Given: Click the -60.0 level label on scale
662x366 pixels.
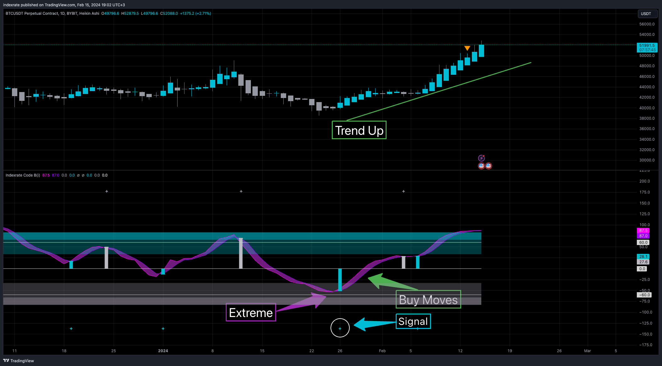Looking at the screenshot, I should pyautogui.click(x=644, y=295).
